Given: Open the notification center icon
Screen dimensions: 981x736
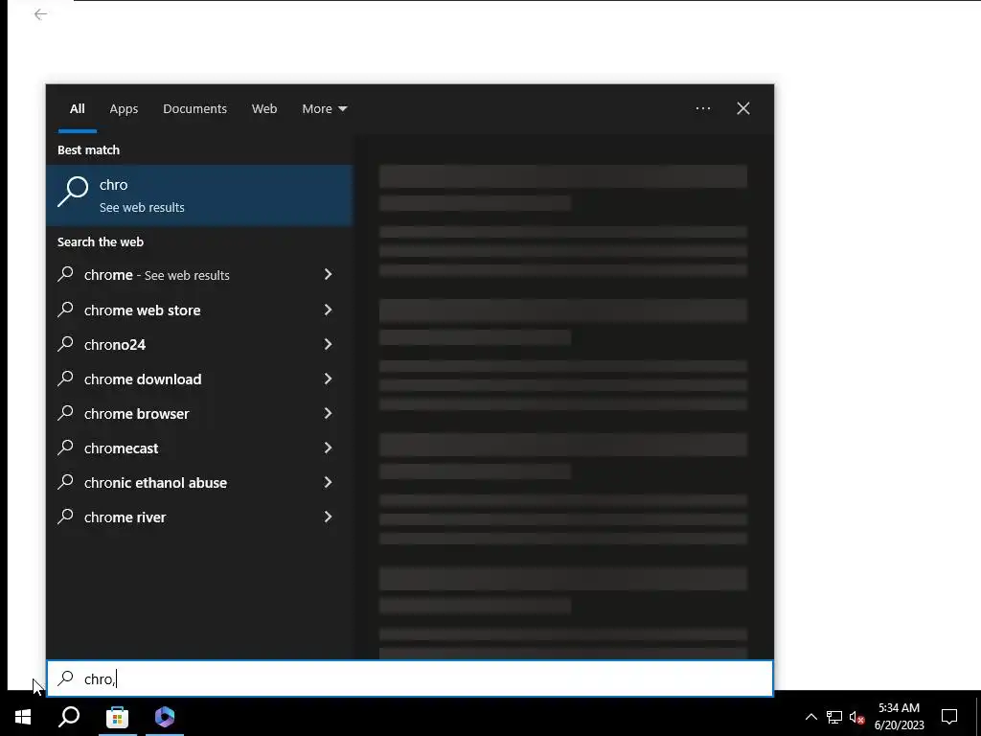Looking at the screenshot, I should coord(949,717).
